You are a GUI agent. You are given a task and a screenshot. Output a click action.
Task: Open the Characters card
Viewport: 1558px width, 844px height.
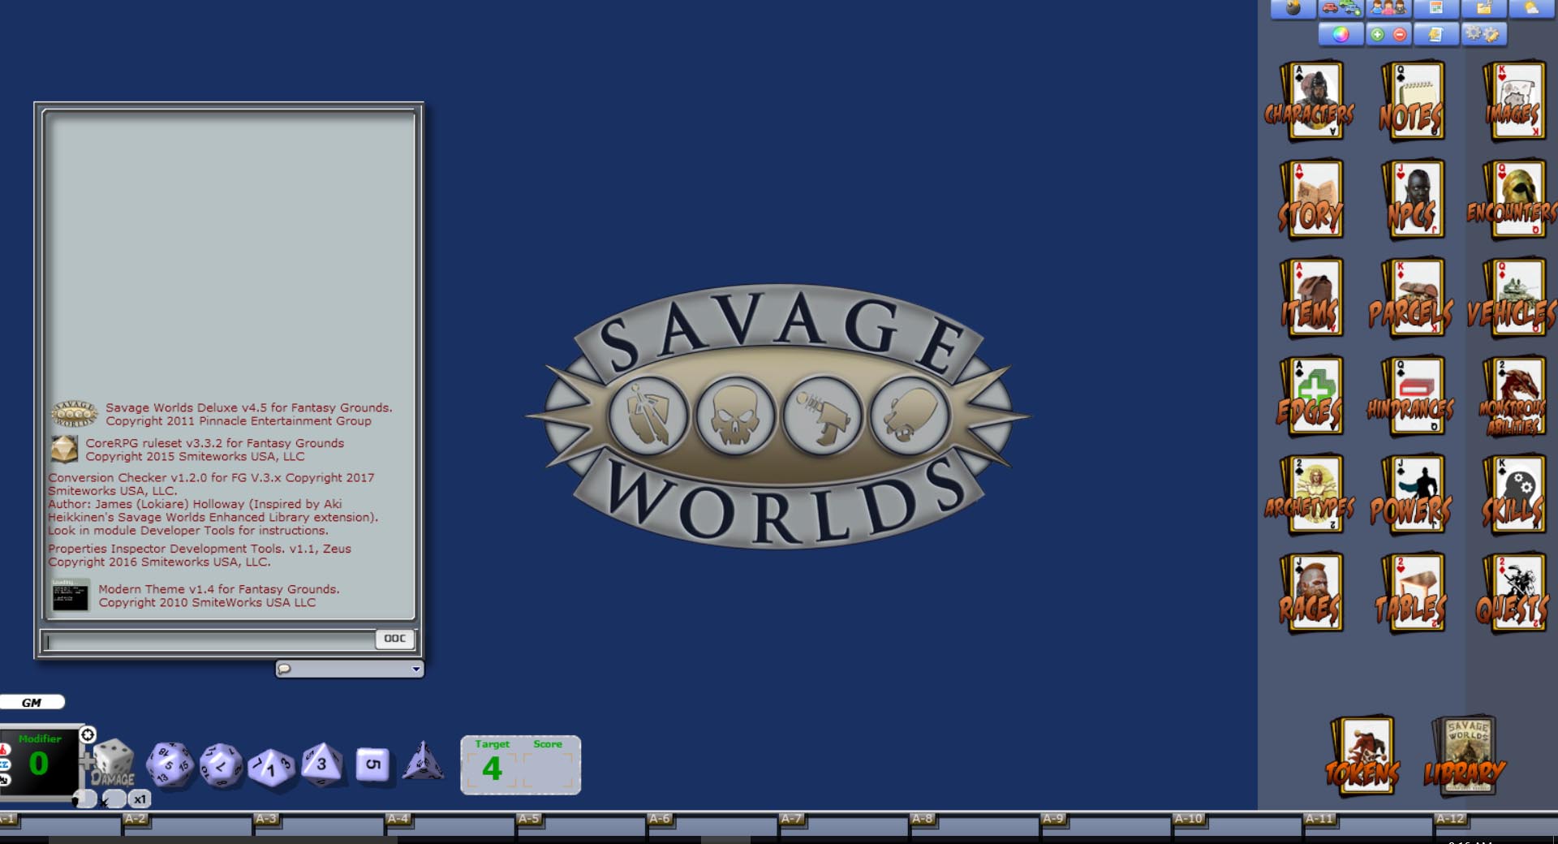click(1310, 101)
